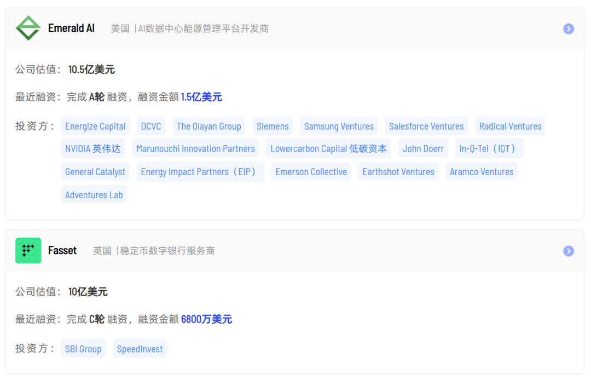
Task: Open the SpeedInvest investor tag
Action: click(x=140, y=349)
